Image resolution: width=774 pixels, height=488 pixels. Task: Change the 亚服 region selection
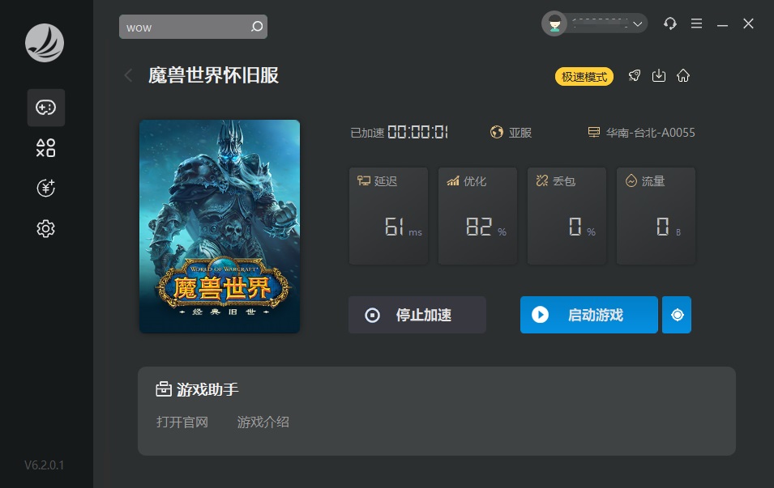511,133
